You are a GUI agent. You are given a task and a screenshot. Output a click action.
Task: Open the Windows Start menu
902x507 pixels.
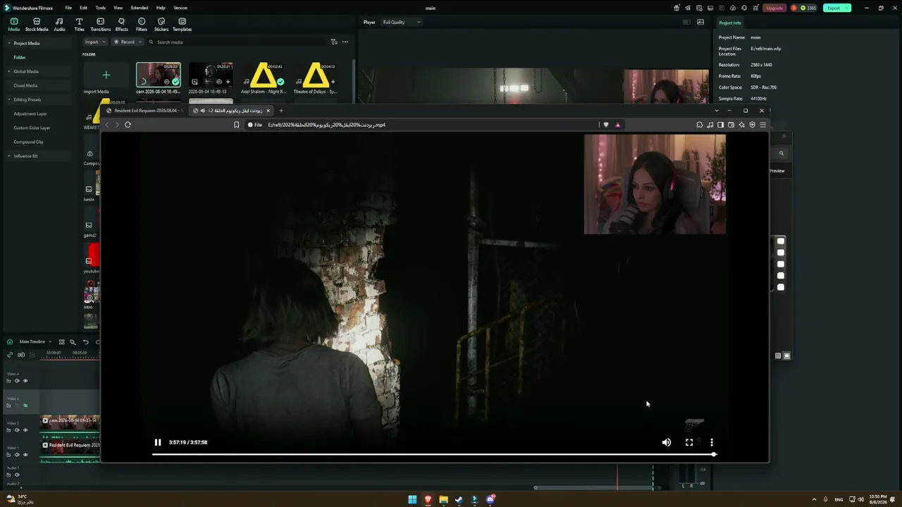coord(412,500)
